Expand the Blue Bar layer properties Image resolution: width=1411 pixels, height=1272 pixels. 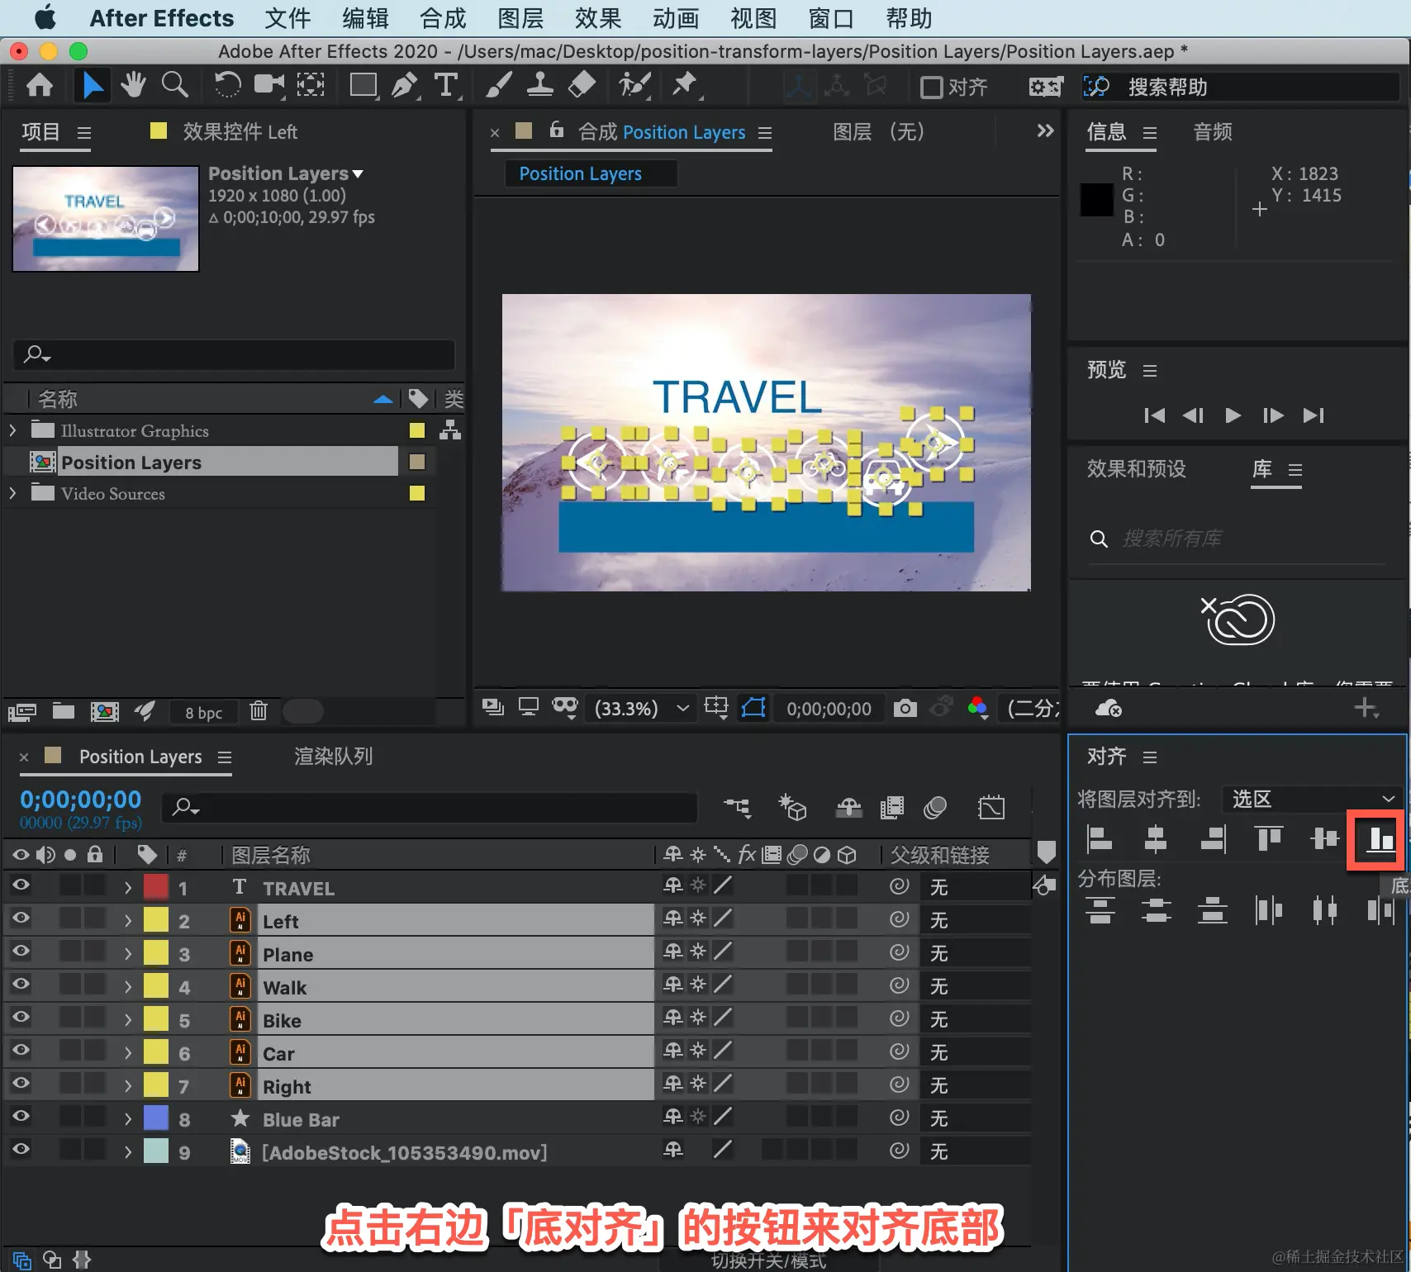tap(128, 1119)
